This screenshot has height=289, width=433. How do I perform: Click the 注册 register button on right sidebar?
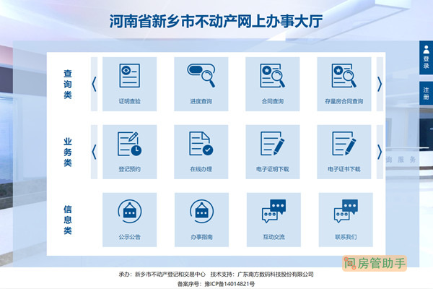[426, 93]
